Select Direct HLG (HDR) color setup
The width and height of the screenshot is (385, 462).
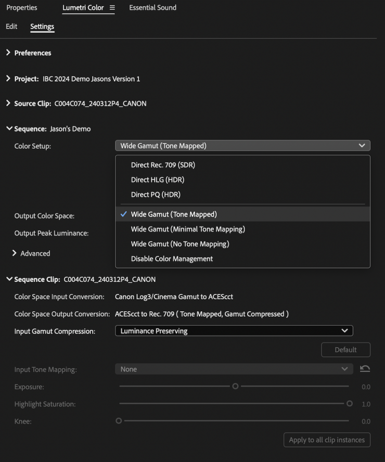[x=157, y=180]
